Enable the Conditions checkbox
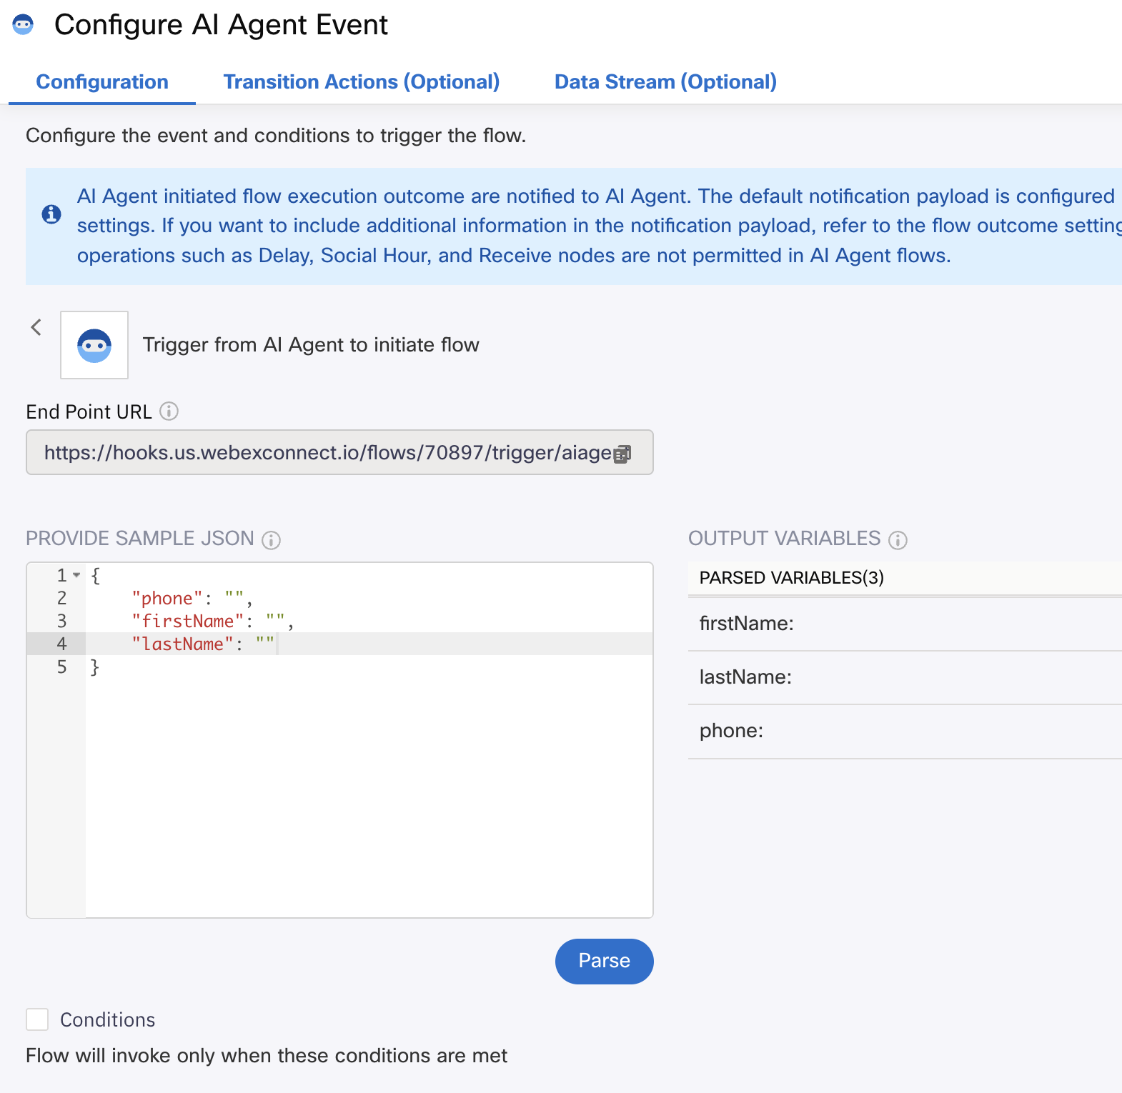1122x1093 pixels. coord(37,1019)
